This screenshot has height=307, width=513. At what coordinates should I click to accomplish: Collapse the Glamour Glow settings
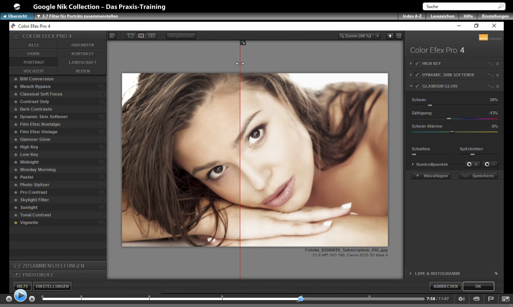tap(411, 86)
